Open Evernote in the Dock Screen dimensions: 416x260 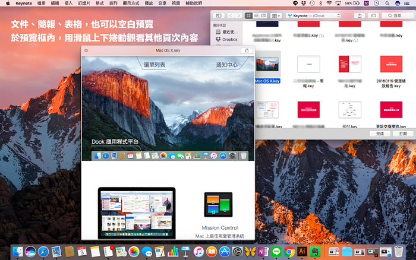click(x=315, y=252)
